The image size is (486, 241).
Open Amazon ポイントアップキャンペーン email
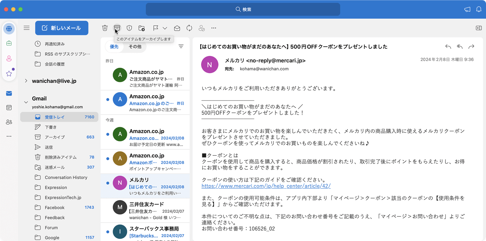[x=145, y=161]
